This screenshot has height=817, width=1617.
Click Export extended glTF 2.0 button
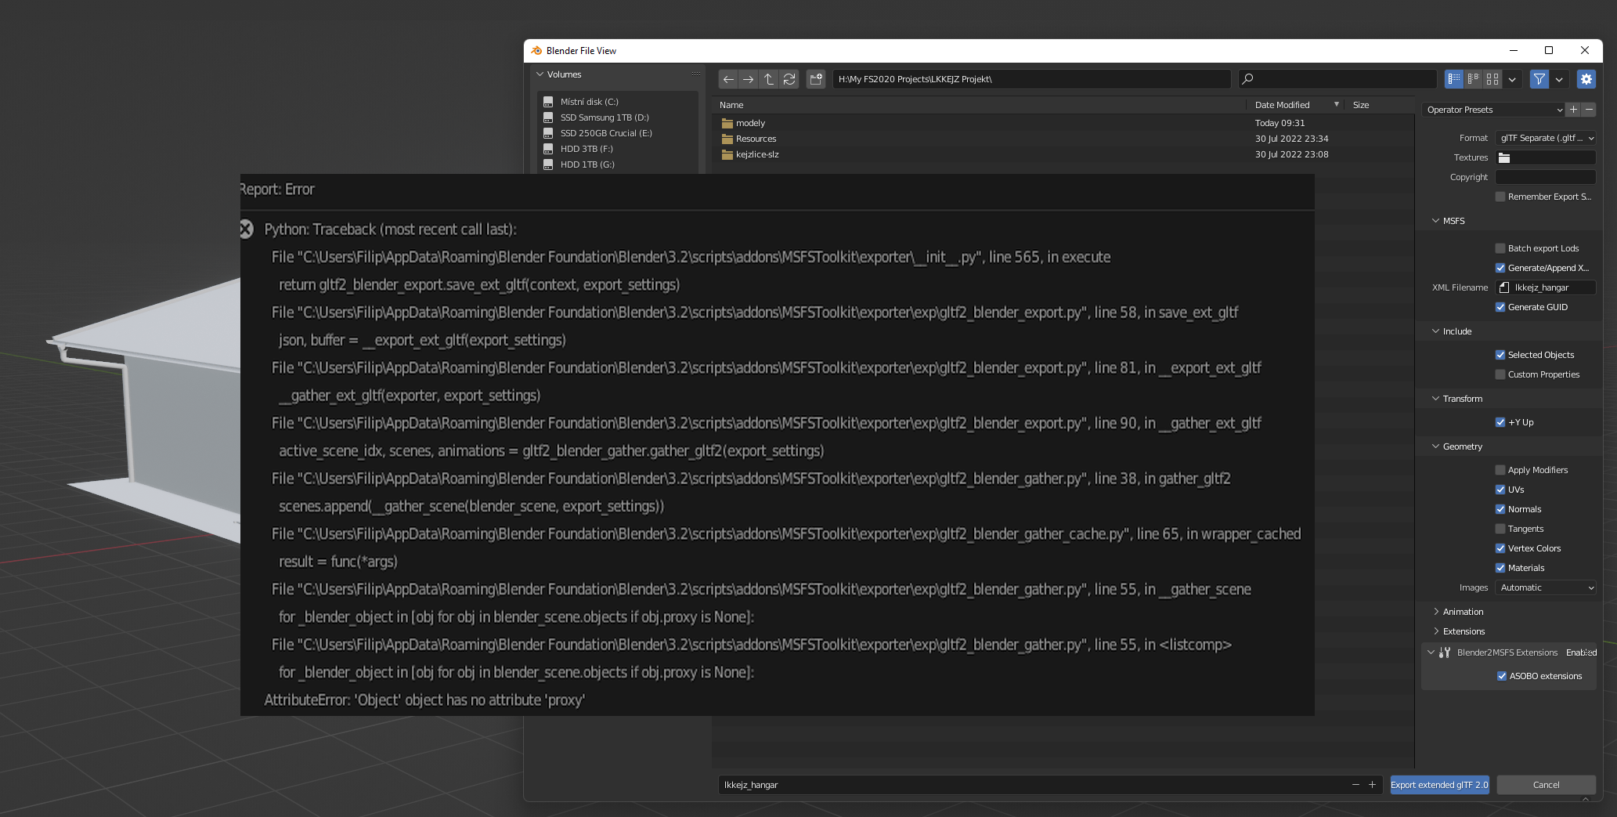(1439, 784)
